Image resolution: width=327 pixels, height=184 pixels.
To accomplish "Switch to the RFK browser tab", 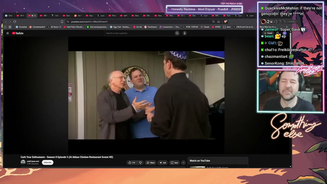I will pos(216,16).
